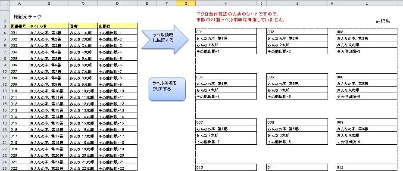Click the タイトル名 header cell
This screenshot has height=171, width=403.
pos(49,26)
